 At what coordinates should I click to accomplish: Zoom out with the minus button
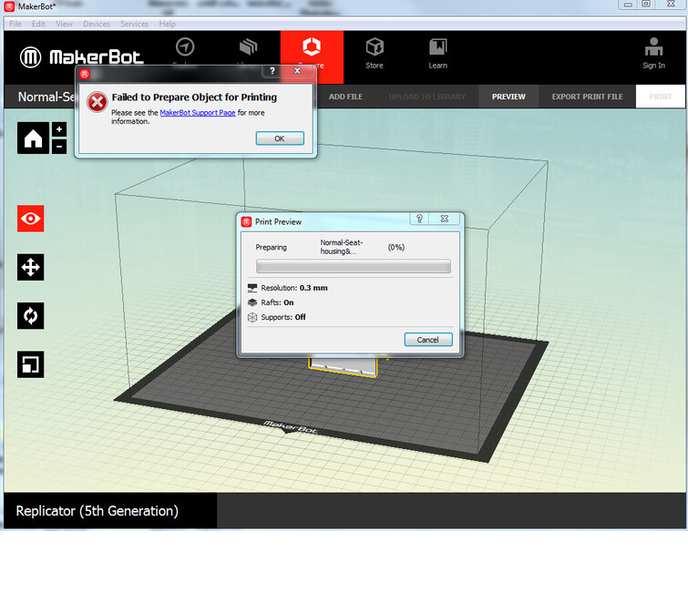click(59, 147)
